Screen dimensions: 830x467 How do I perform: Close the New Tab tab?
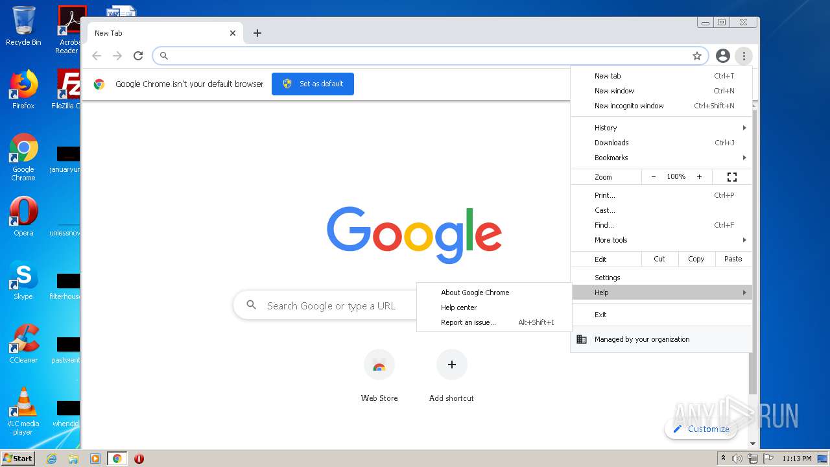(x=233, y=33)
